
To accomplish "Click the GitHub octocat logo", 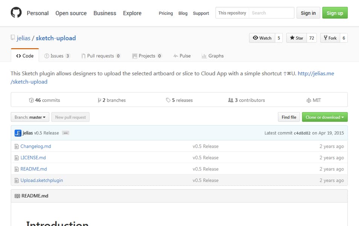I will tap(16, 13).
